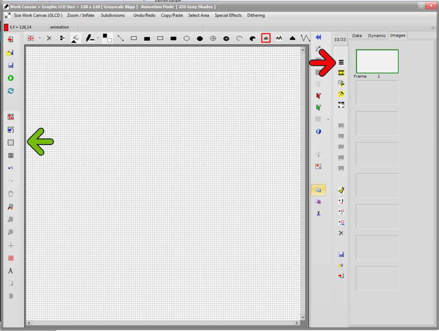Open the dropdown arrow next to the pencil tool
Viewport: 439px width, 331px height.
[97, 38]
